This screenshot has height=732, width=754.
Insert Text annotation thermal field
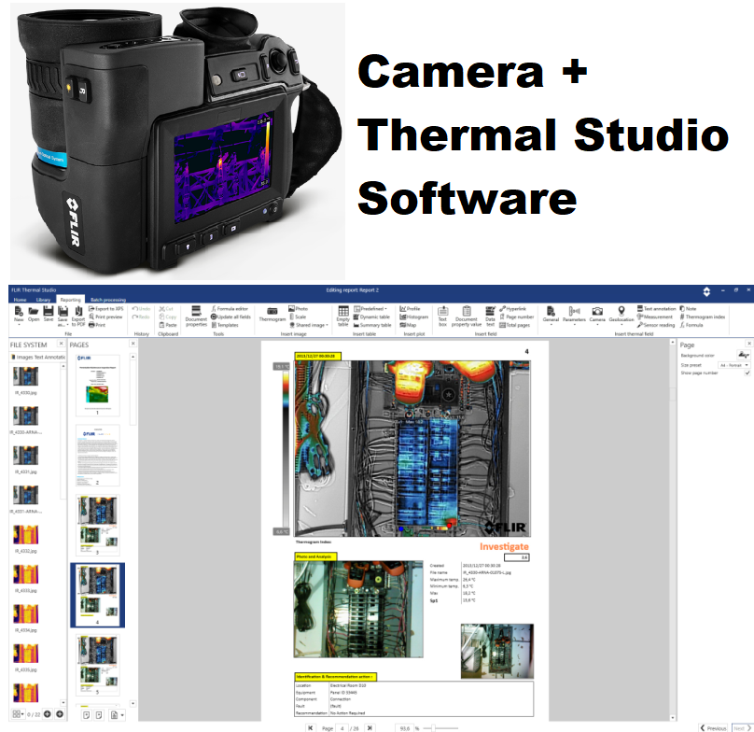[656, 308]
